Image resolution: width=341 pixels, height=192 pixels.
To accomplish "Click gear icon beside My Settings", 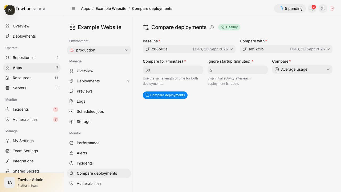I will click(x=7, y=141).
